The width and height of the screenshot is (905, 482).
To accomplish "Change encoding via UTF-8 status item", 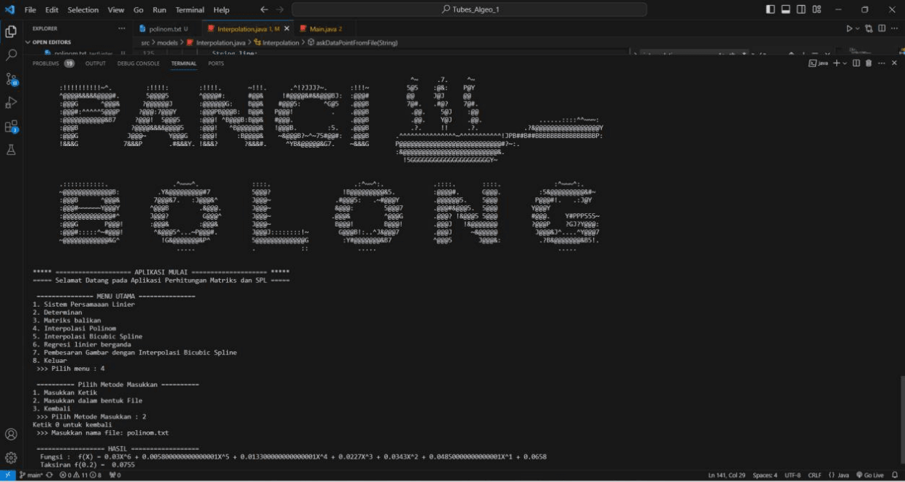I will (x=793, y=475).
